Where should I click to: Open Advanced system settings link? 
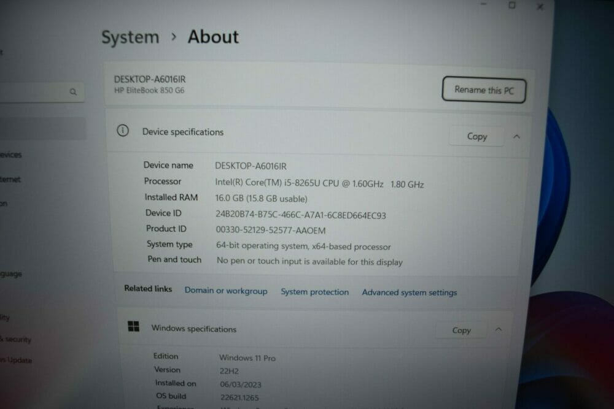(x=409, y=292)
